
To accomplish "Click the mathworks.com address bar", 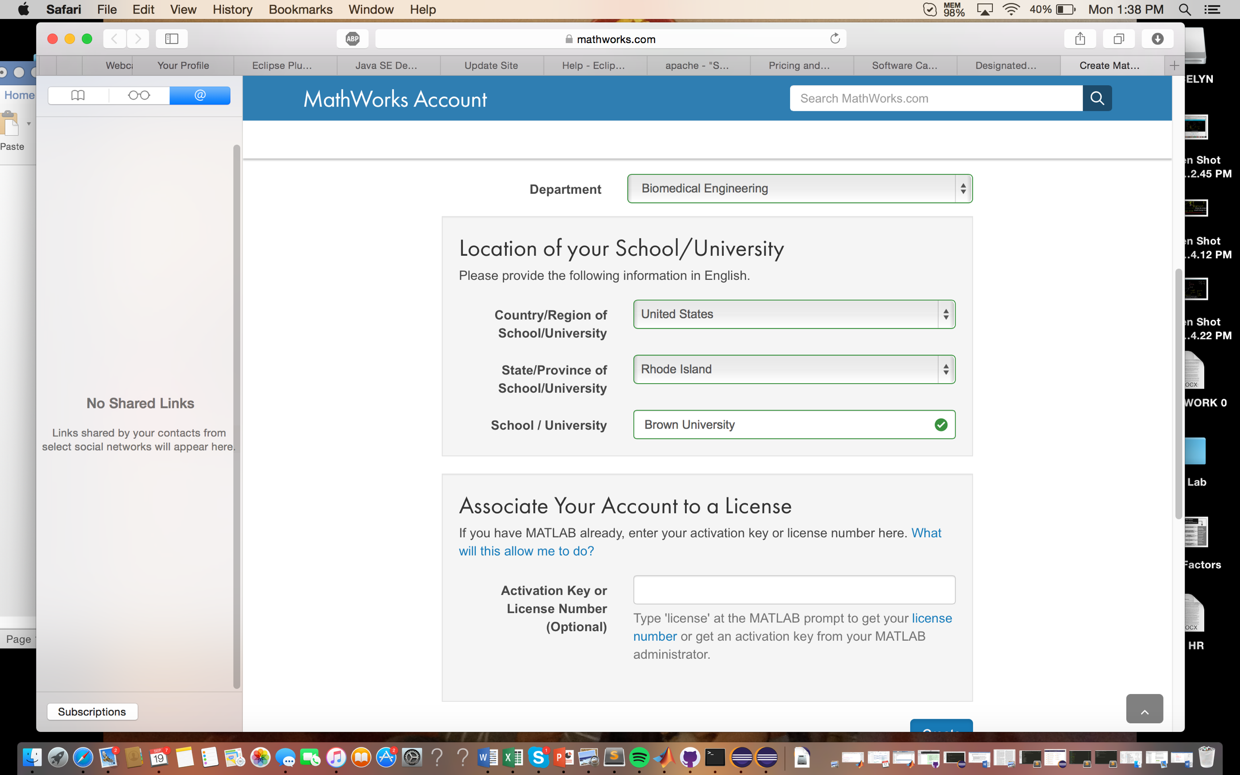I will (610, 39).
